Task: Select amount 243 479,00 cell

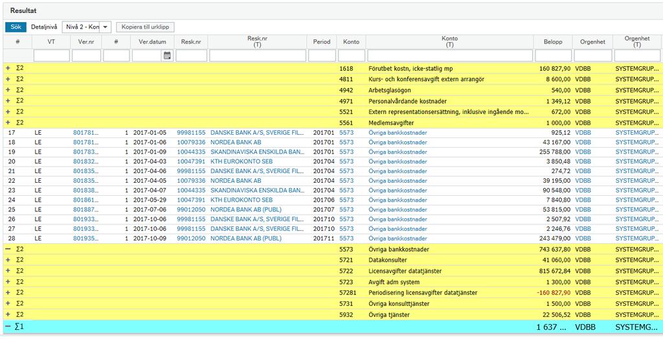Action: pyautogui.click(x=554, y=239)
